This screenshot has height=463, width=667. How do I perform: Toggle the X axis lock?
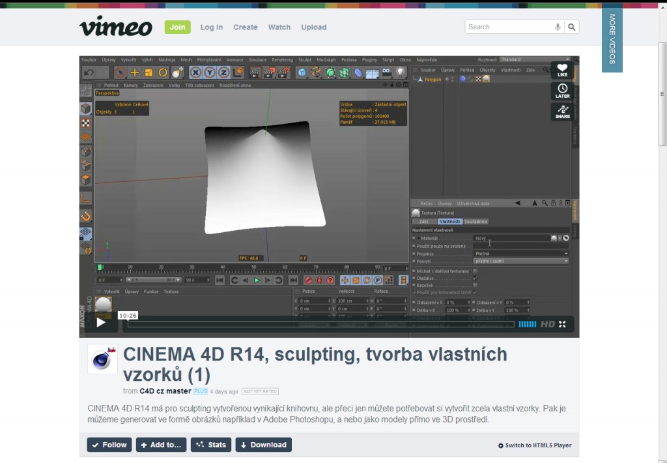pyautogui.click(x=195, y=73)
